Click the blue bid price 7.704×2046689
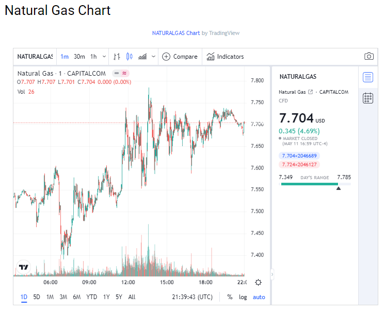This screenshot has height=313, width=385. [299, 156]
